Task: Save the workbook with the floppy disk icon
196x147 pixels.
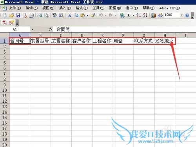Action: point(18,15)
